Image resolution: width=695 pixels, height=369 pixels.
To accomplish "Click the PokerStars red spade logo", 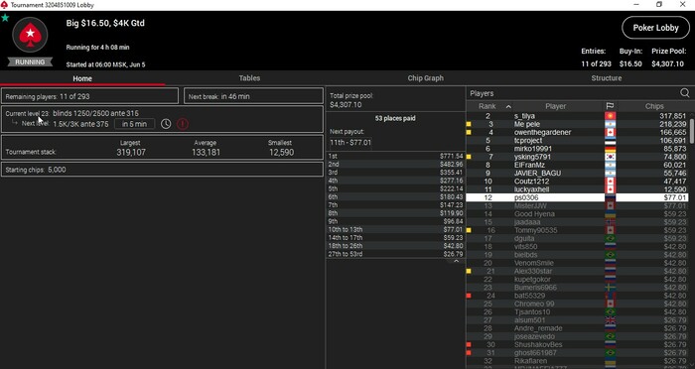I will (30, 35).
